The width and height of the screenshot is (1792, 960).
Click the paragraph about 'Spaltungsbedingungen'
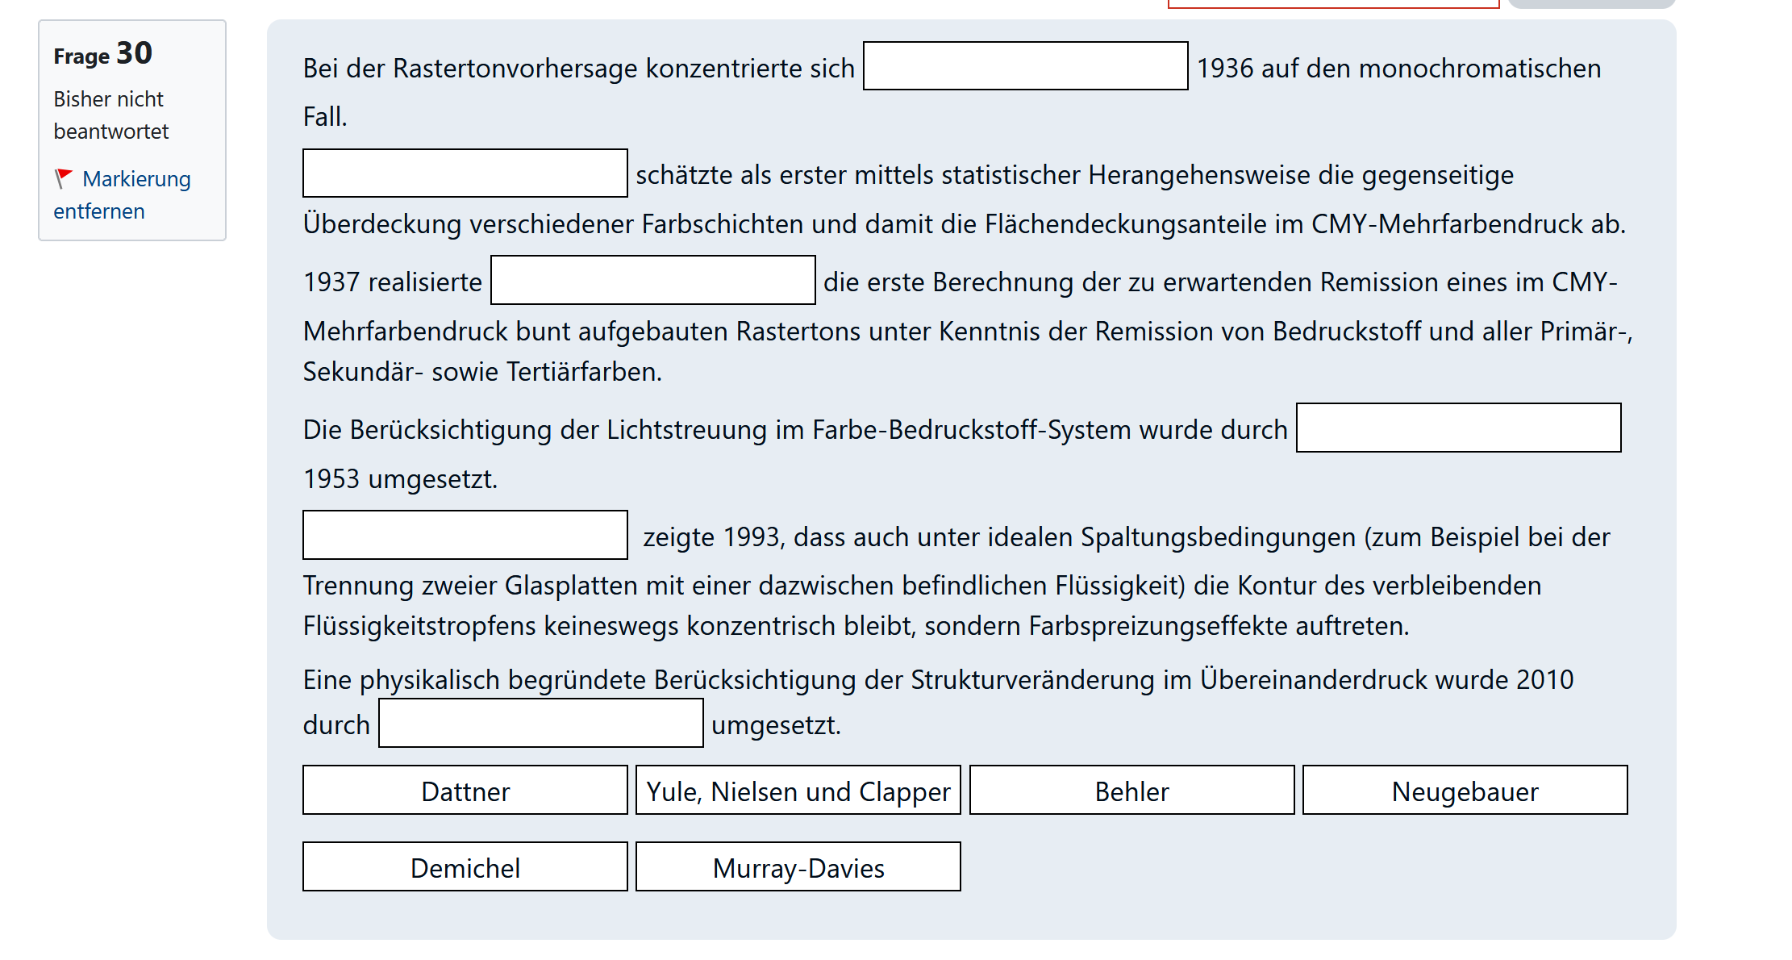(922, 586)
